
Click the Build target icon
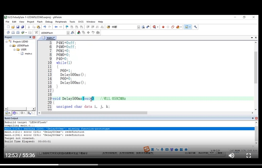click(x=13, y=32)
